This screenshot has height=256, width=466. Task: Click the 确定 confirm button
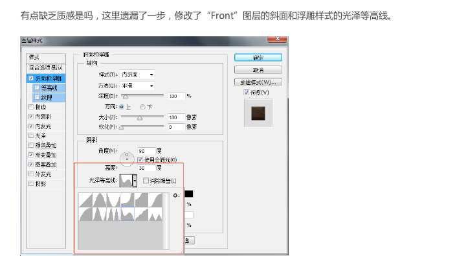pyautogui.click(x=258, y=58)
